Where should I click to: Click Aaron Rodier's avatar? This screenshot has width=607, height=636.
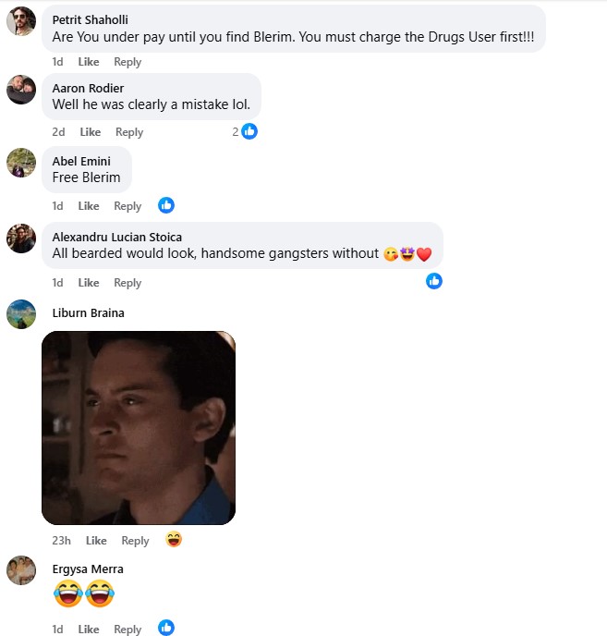pyautogui.click(x=21, y=90)
